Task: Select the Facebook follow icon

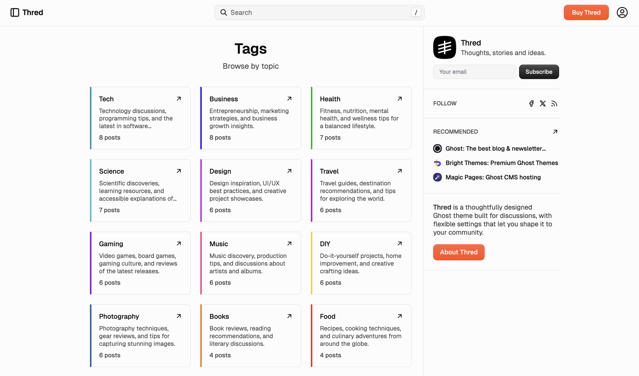Action: pyautogui.click(x=531, y=103)
